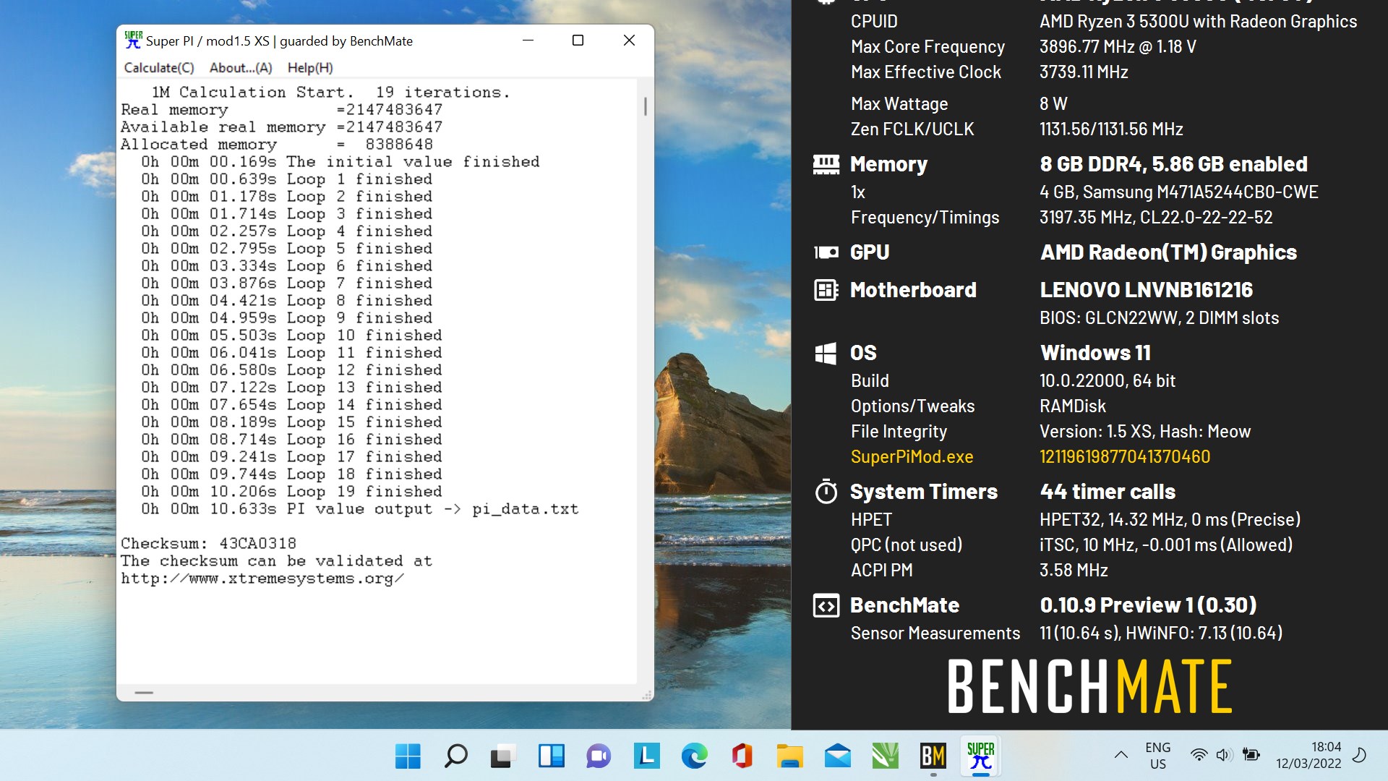
Task: Open Task View from taskbar
Action: click(503, 756)
